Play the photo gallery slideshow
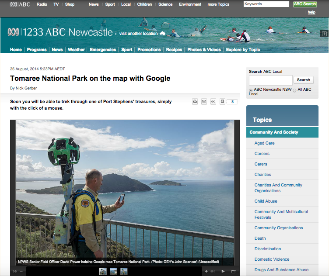Image resolution: width=329 pixels, height=276 pixels. click(223, 272)
